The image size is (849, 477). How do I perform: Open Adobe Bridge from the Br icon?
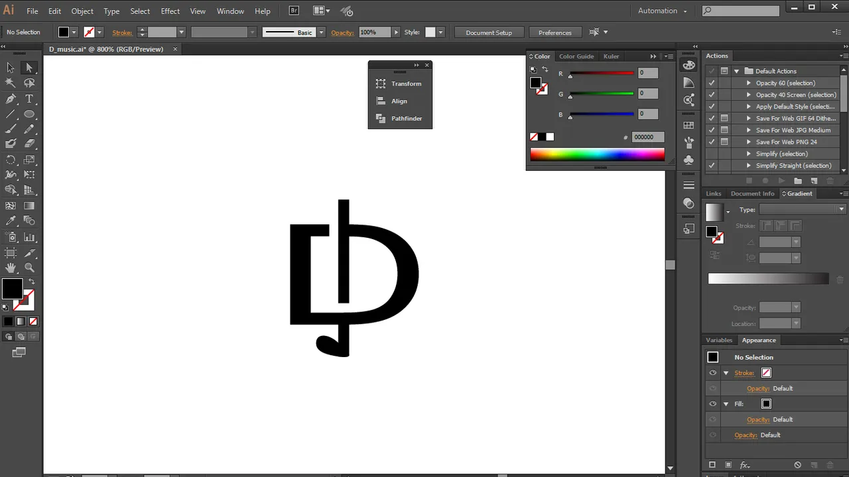(294, 11)
